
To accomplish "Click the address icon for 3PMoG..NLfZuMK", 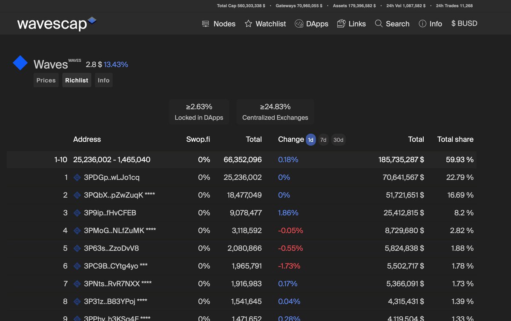I will 77,231.
